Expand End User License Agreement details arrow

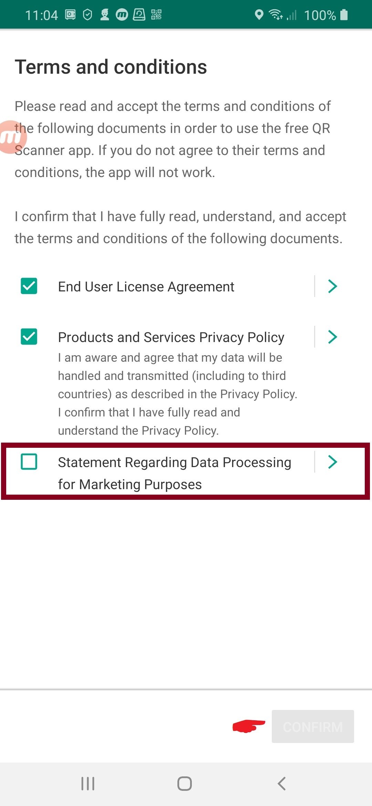(332, 286)
